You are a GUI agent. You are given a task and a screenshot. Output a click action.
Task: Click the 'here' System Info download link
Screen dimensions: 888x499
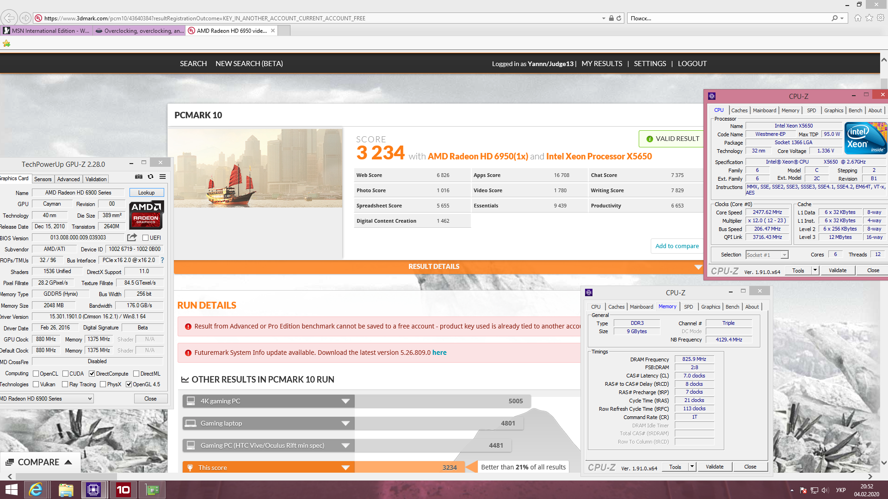coord(439,353)
